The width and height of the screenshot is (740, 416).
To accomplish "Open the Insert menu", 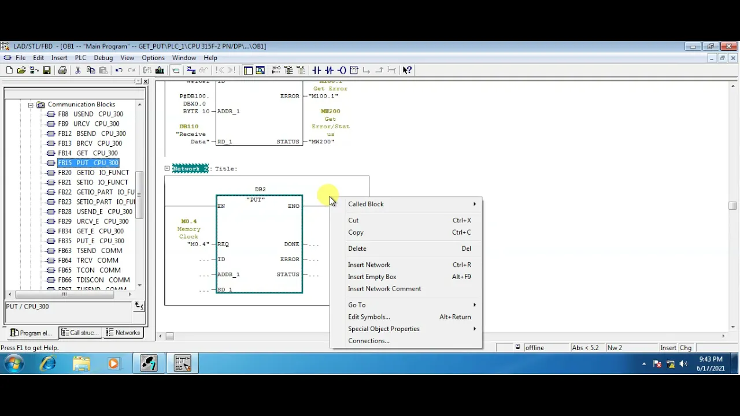I will 59,58.
